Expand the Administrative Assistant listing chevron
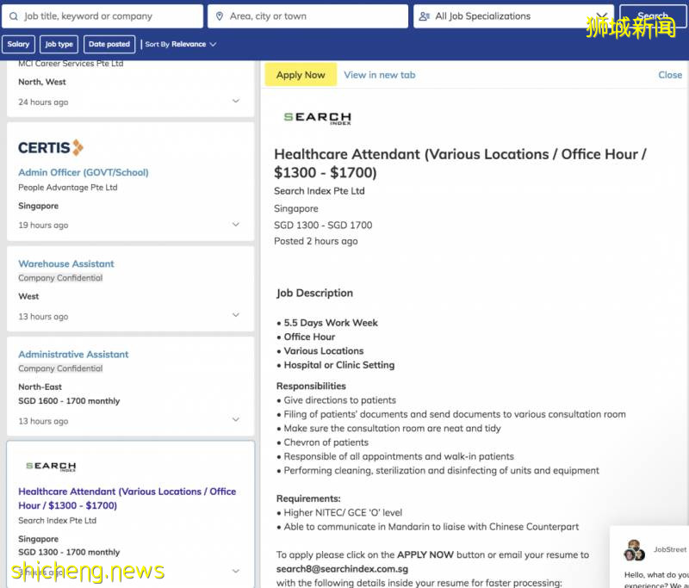 pyautogui.click(x=236, y=420)
